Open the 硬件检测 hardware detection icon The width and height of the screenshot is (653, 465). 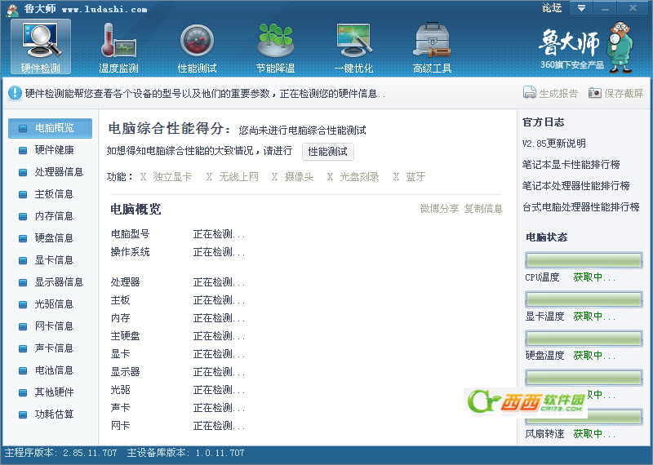click(41, 46)
